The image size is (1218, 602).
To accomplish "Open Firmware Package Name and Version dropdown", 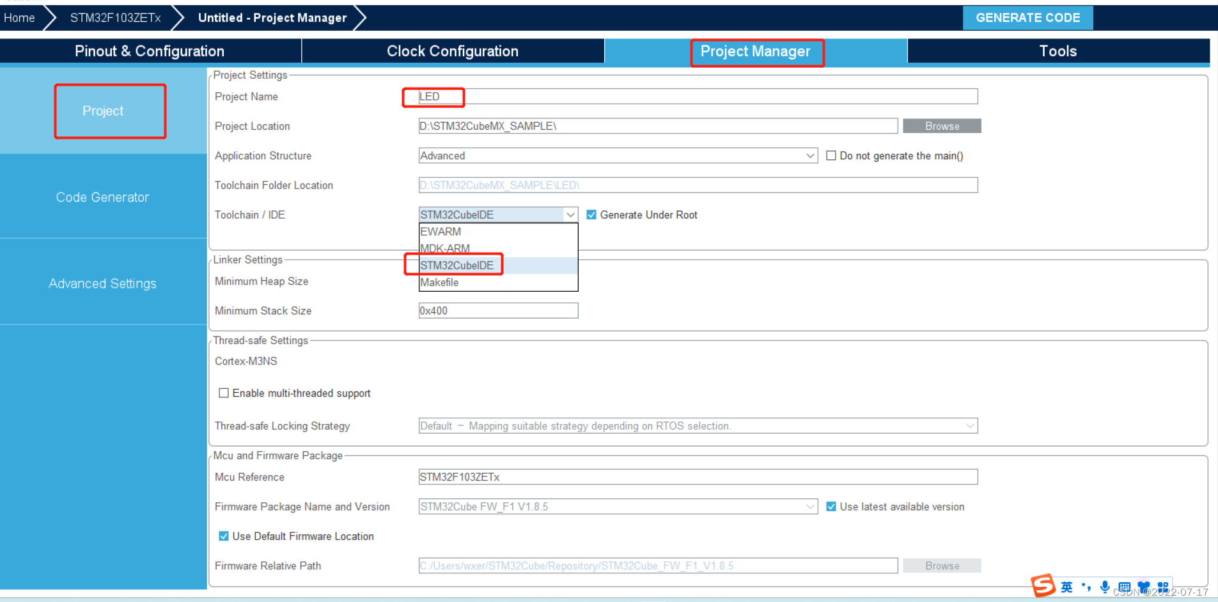I will (618, 507).
